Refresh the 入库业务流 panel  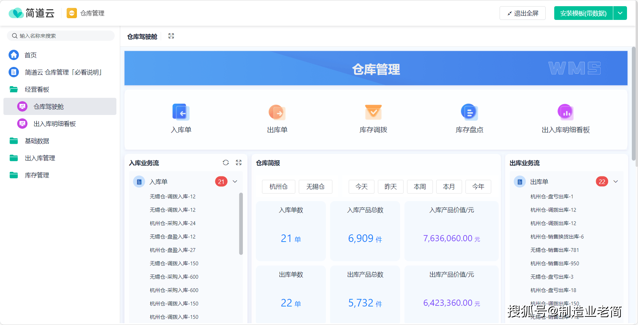point(226,163)
